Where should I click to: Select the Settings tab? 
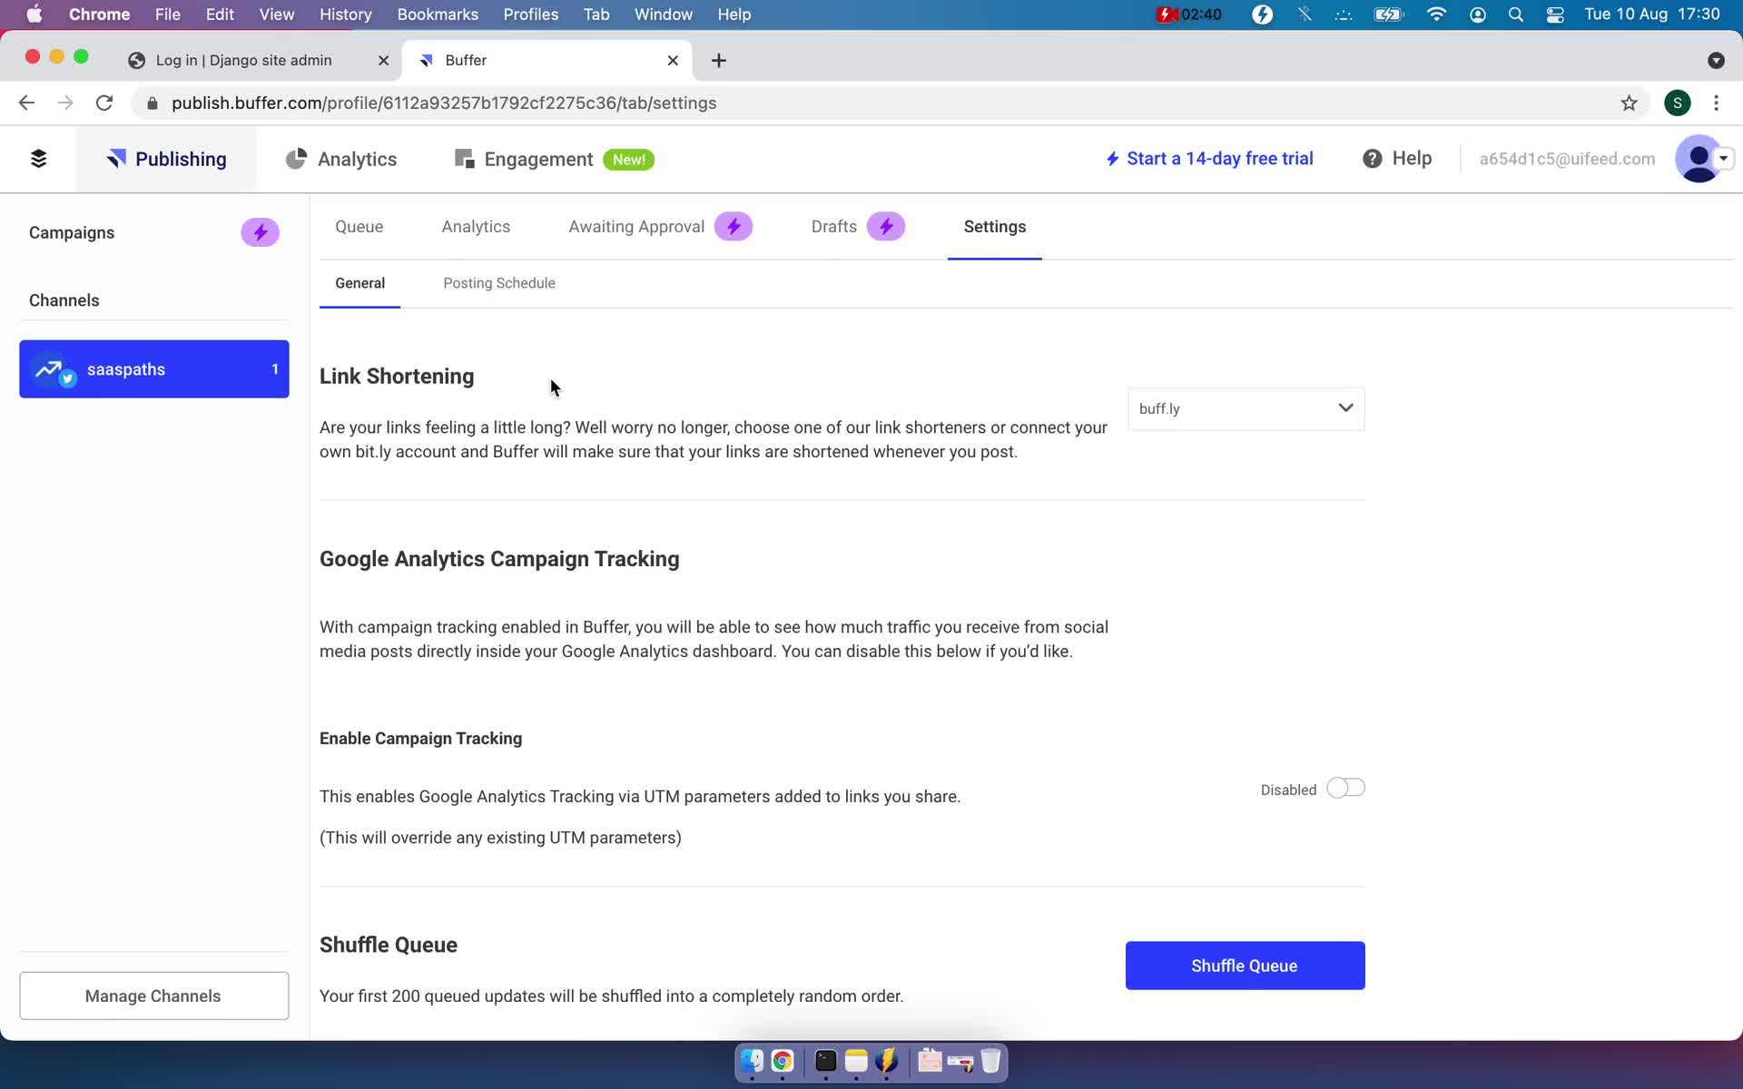994,227
